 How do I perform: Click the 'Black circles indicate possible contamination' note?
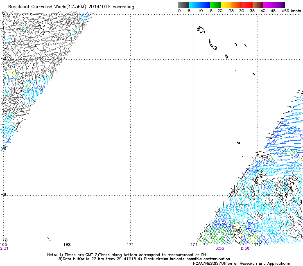tap(187, 259)
